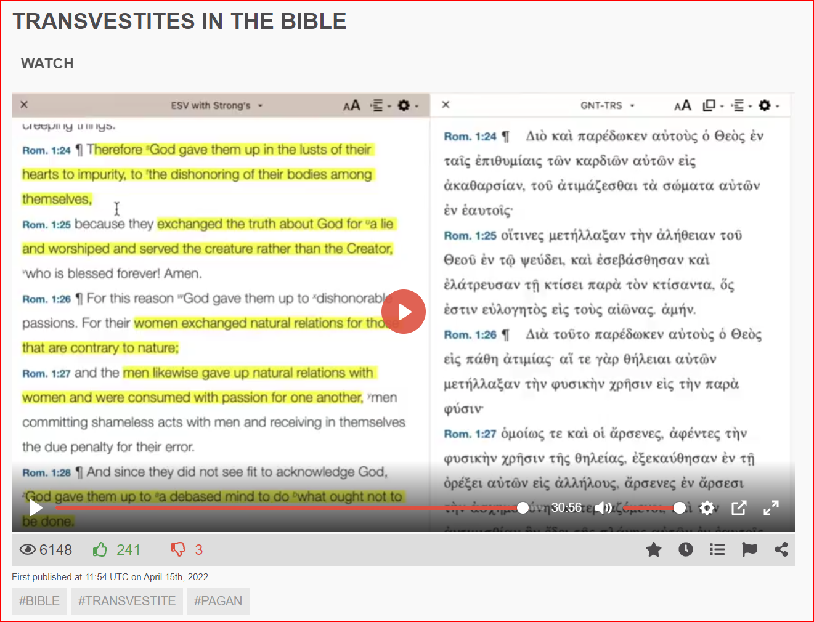Click the large red play button overlay
Image resolution: width=814 pixels, height=622 pixels.
[404, 312]
